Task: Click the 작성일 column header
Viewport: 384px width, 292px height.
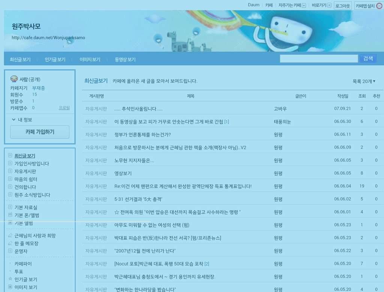Action: click(343, 96)
